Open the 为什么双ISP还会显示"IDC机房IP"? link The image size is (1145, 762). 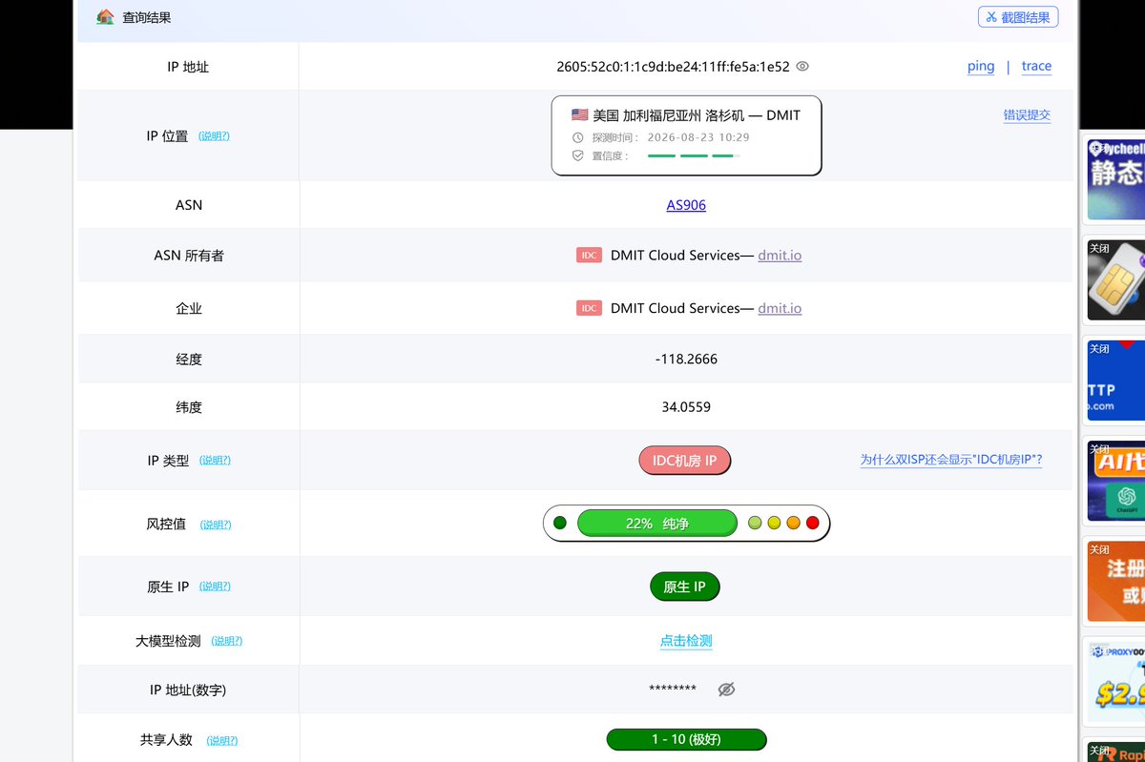[951, 460]
